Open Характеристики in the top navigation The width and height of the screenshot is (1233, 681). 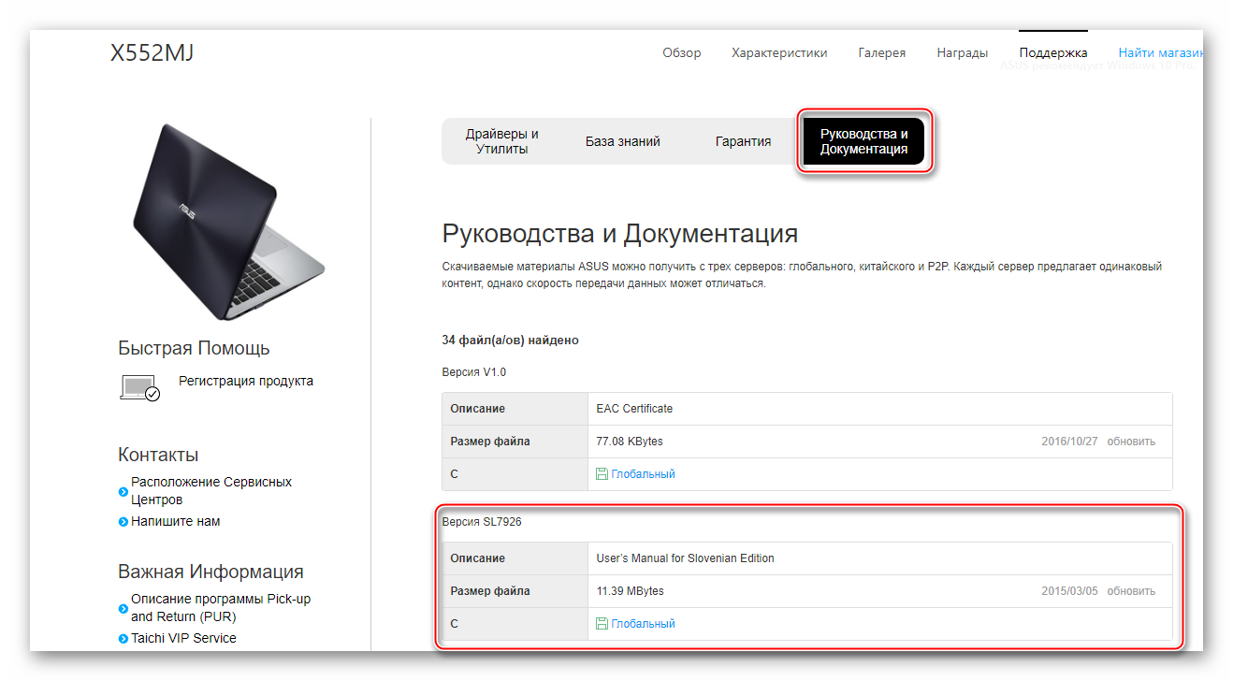click(x=779, y=52)
